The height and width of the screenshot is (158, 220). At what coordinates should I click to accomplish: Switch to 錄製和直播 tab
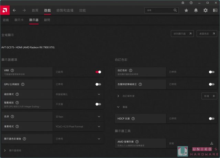pyautogui.click(x=65, y=10)
